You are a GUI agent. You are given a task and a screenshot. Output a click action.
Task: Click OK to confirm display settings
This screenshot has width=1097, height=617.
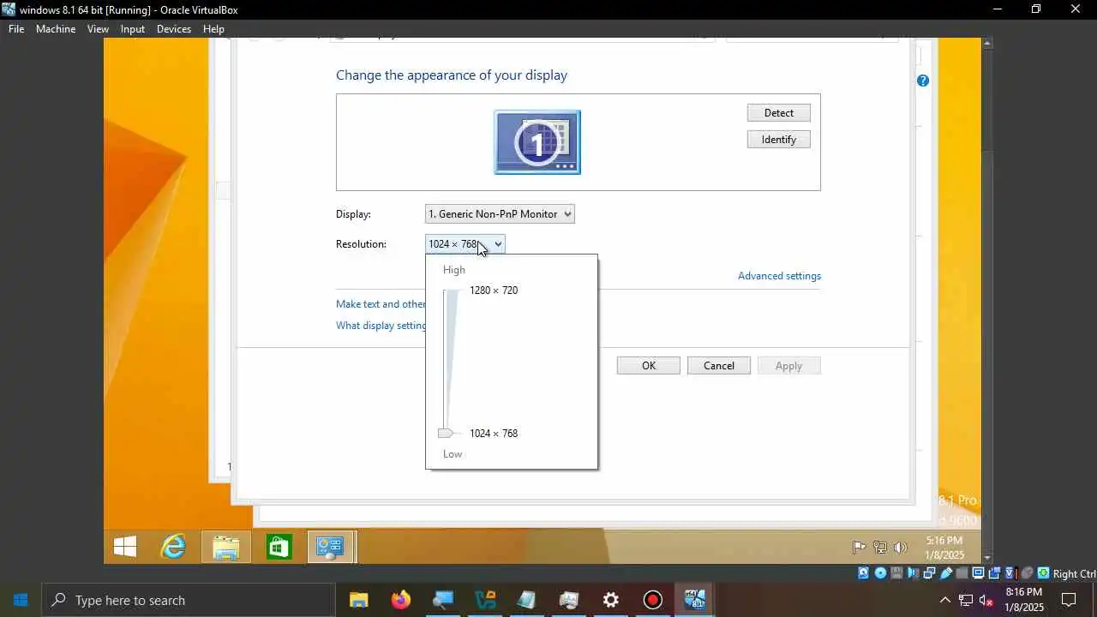(x=649, y=366)
